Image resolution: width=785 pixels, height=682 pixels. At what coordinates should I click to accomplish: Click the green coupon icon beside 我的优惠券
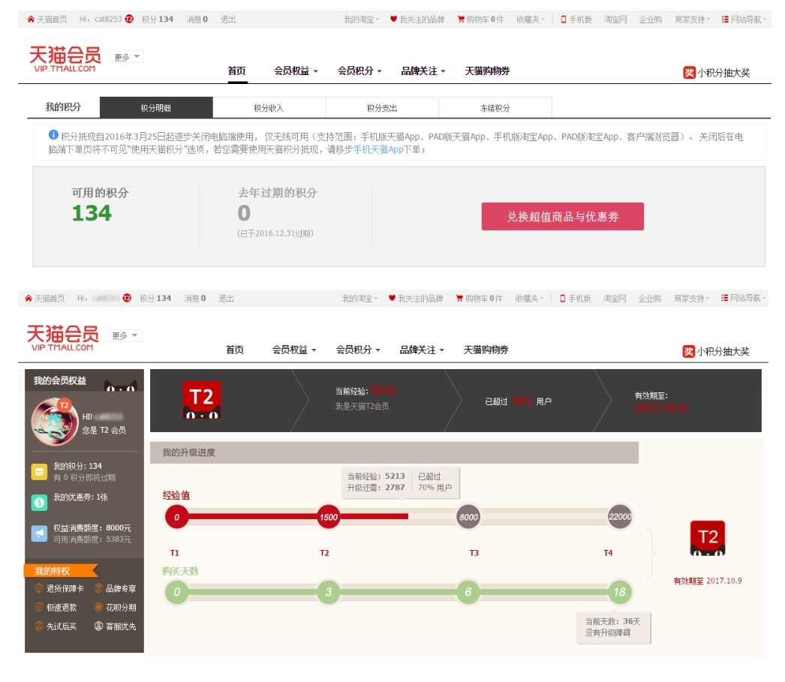coord(39,502)
